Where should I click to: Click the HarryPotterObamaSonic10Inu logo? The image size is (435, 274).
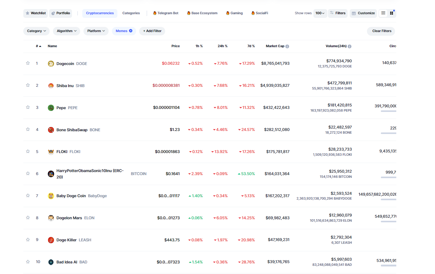(51, 174)
